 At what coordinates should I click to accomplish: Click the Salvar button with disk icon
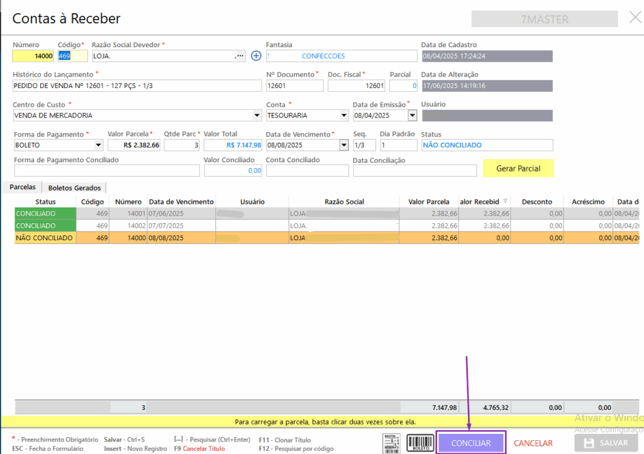[606, 443]
